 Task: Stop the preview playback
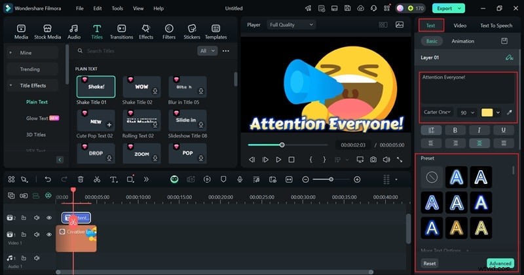[291, 160]
